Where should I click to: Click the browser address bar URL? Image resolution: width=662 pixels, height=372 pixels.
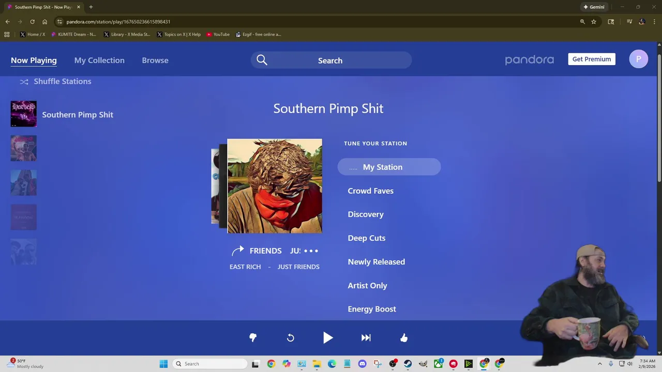pyautogui.click(x=118, y=22)
